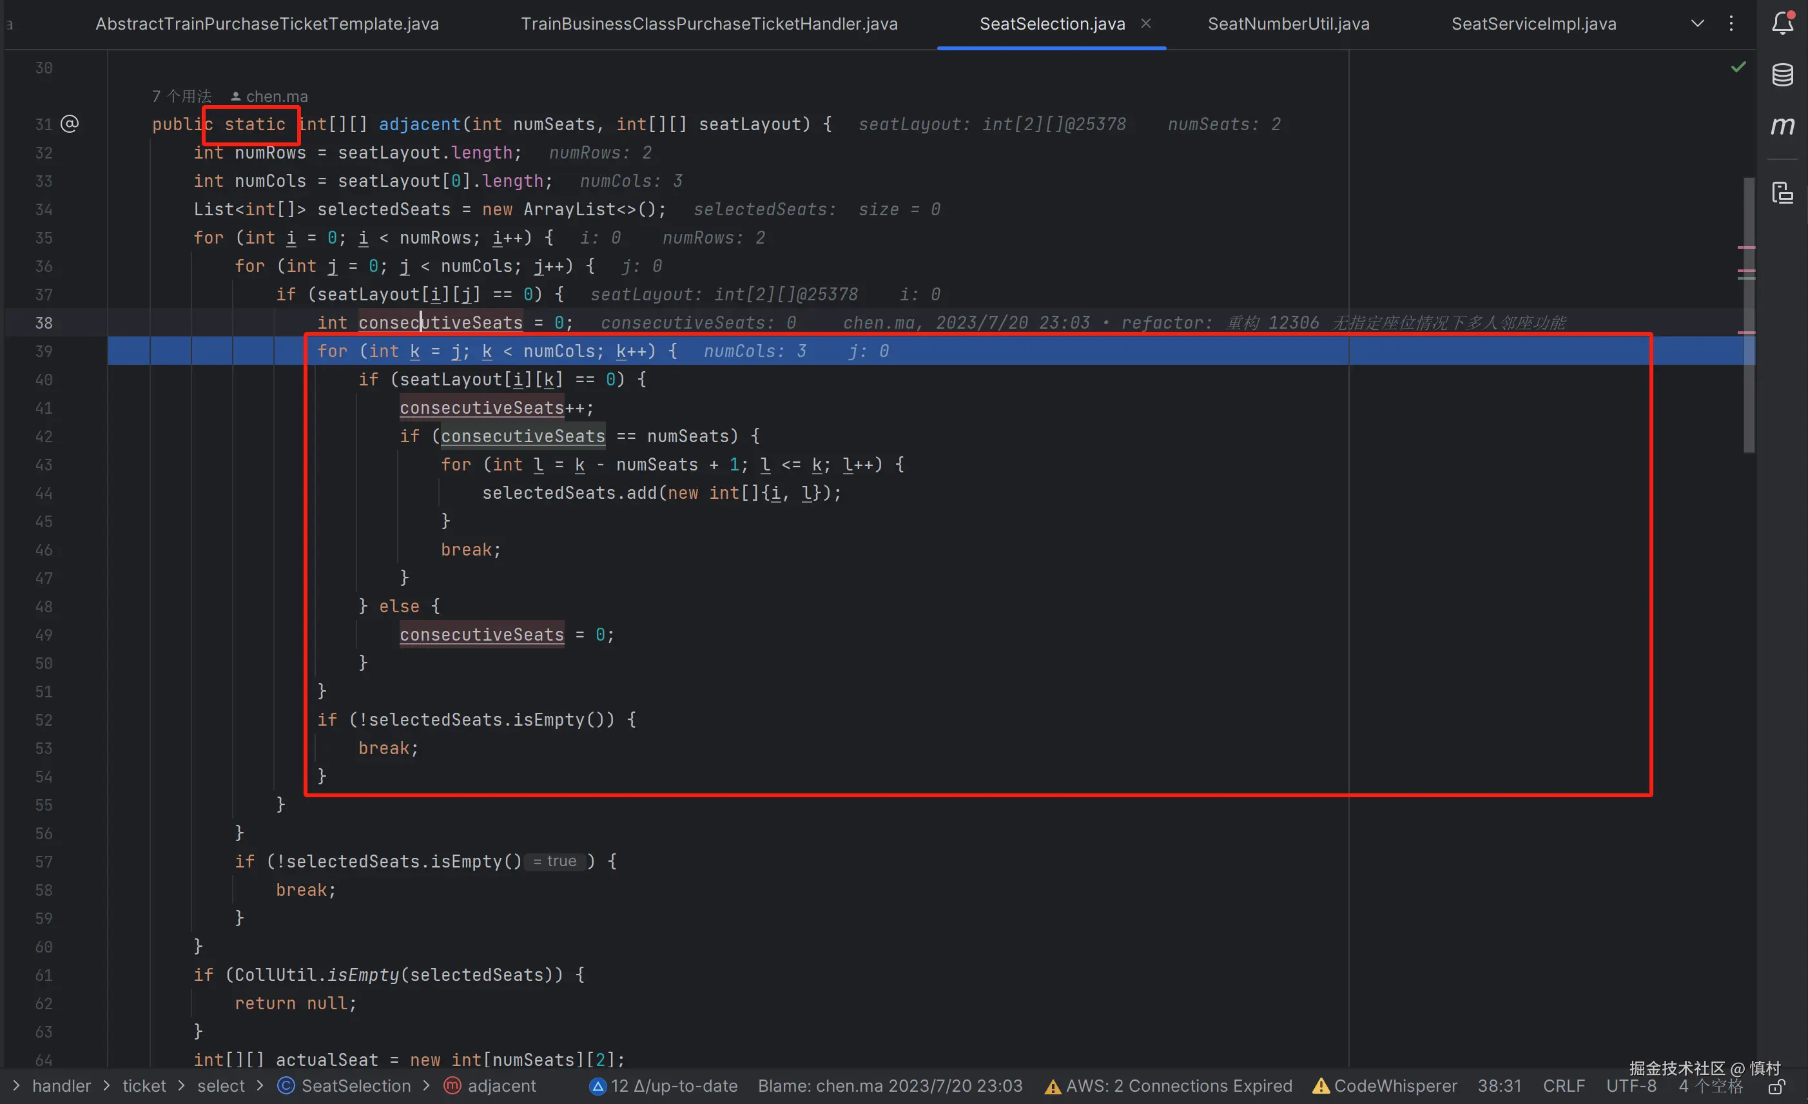Click the SeatSelection breadcrumb item
1808x1104 pixels.
[356, 1086]
